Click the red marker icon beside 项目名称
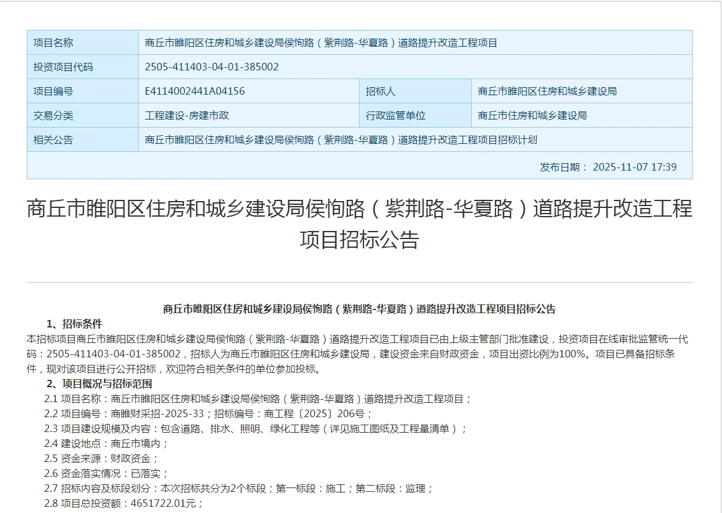 pyautogui.click(x=34, y=42)
